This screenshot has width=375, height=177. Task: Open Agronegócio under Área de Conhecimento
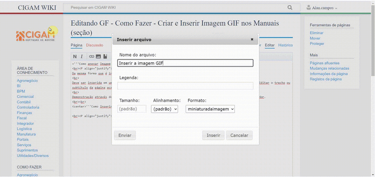(27, 81)
